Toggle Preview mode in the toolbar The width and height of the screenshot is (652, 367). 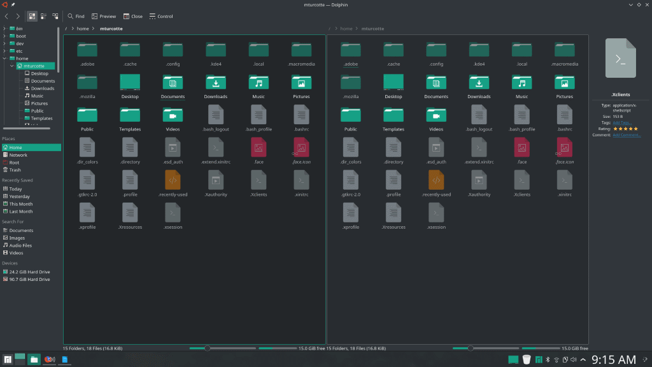(103, 16)
